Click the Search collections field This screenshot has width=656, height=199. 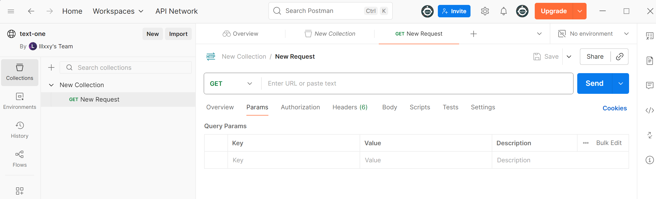(x=126, y=67)
